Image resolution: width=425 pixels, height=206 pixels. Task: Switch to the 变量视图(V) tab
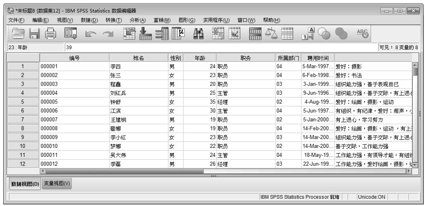pos(57,184)
